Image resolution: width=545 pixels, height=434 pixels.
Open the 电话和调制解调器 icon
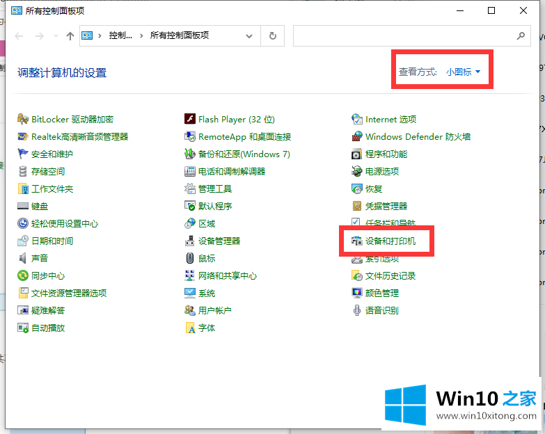coord(190,171)
